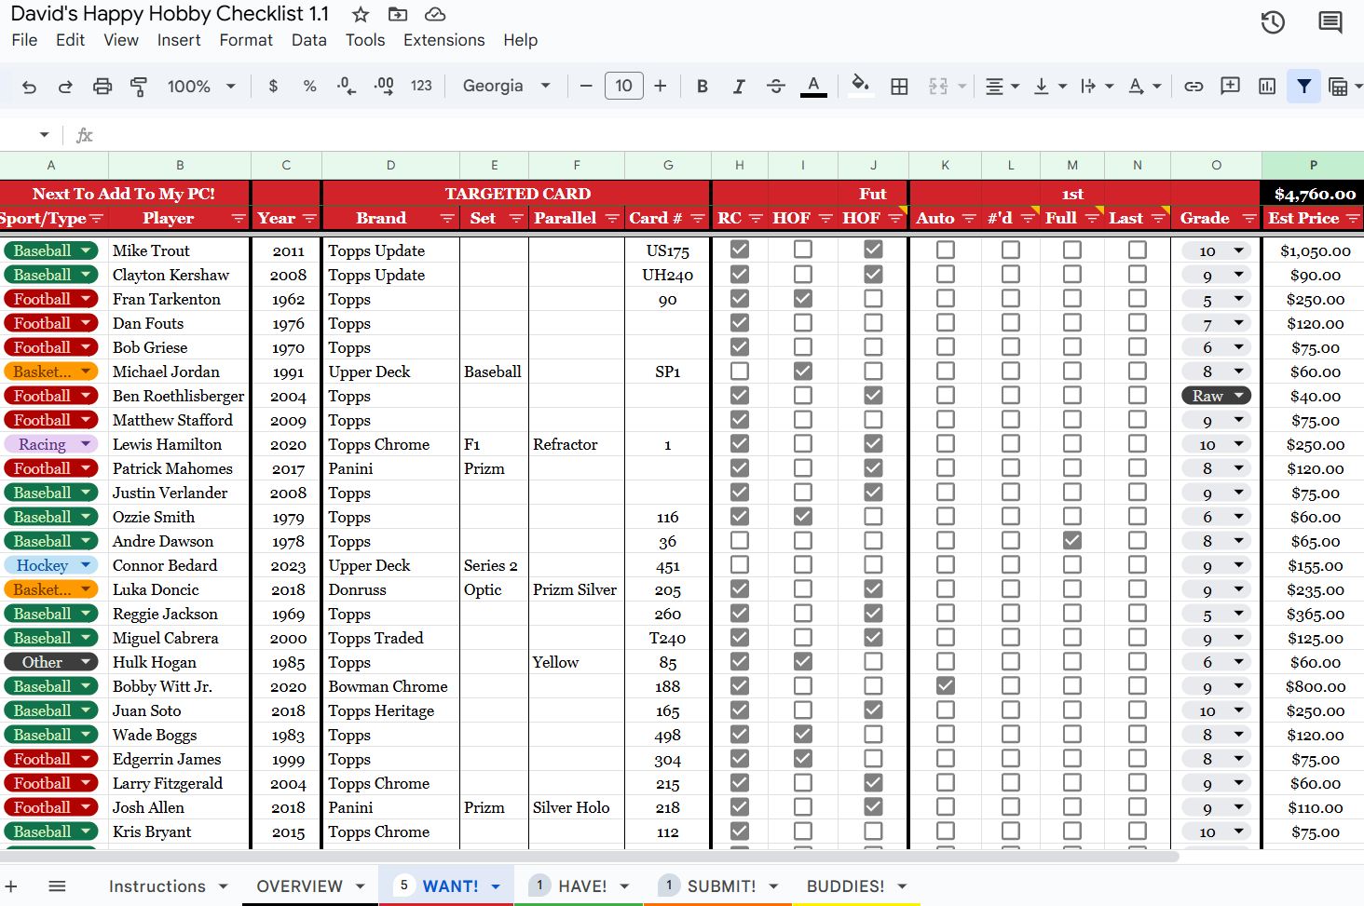Open version history clock icon
This screenshot has width=1364, height=906.
point(1273,22)
